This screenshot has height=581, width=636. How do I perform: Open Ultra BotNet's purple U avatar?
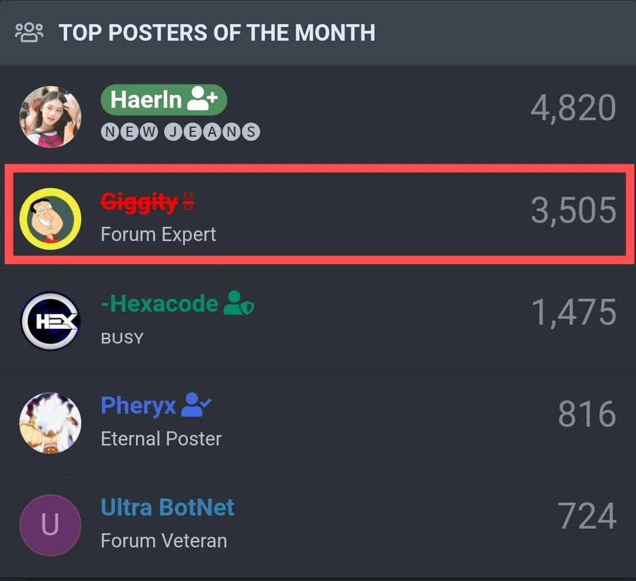[50, 525]
